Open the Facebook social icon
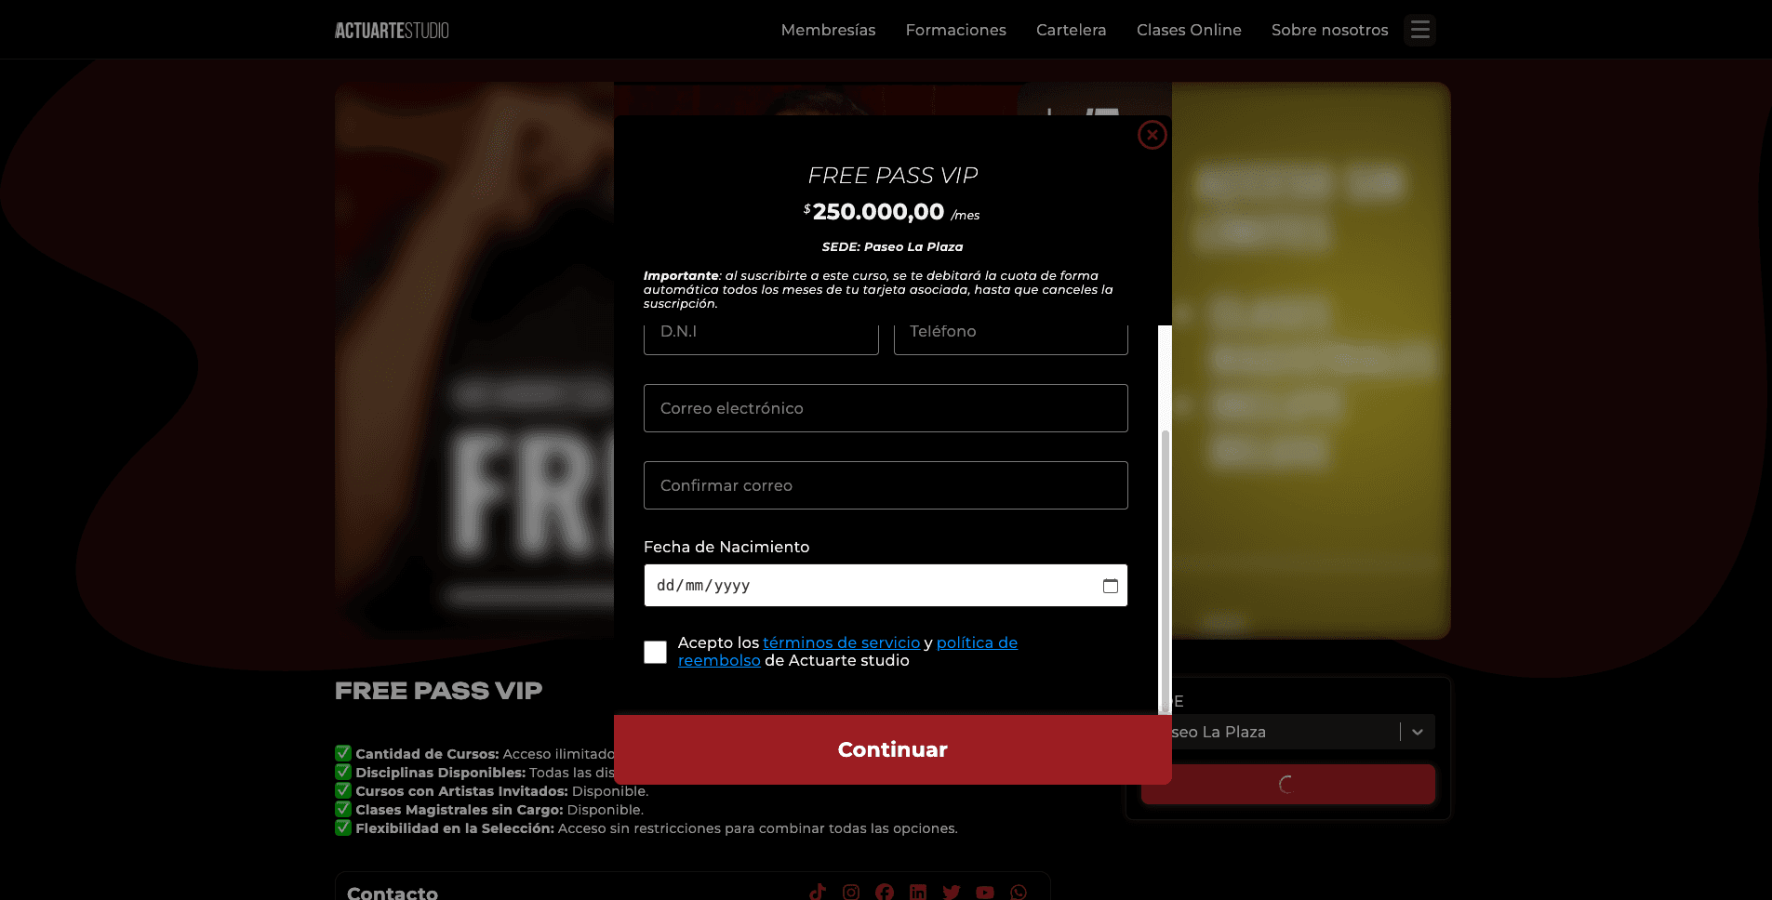This screenshot has height=900, width=1772. point(885,892)
